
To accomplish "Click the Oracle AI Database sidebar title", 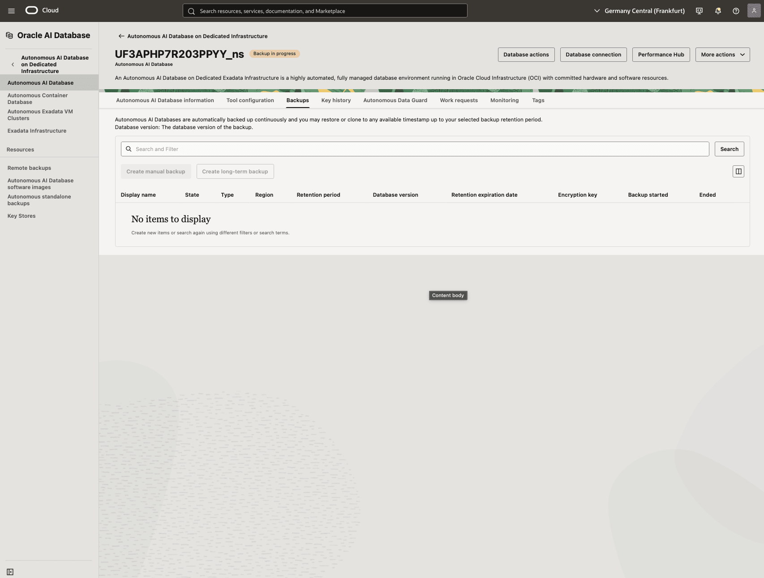I will pos(54,35).
